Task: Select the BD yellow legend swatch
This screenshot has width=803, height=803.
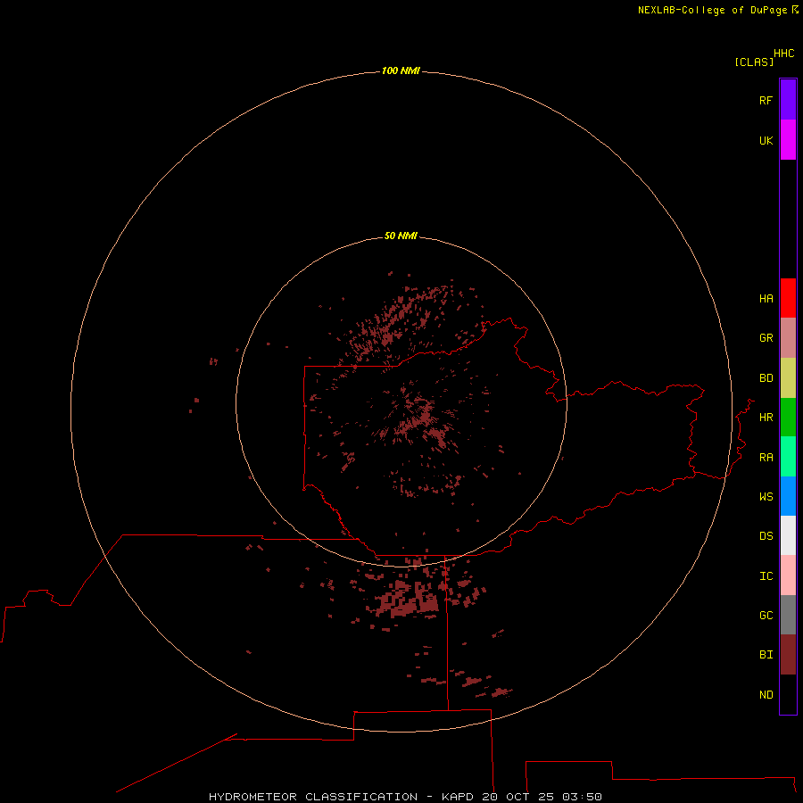Action: point(788,378)
